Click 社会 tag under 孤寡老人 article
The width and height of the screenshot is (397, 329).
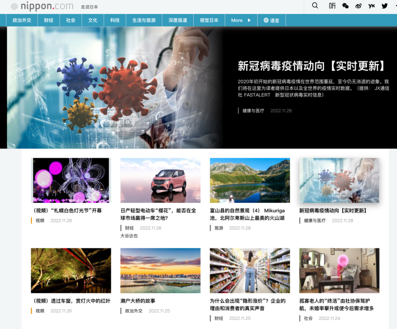(x=308, y=318)
